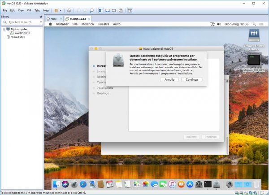This screenshot has height=195, width=269.
Task: Toggle the thumbnail bar view icon
Action: click(108, 10)
